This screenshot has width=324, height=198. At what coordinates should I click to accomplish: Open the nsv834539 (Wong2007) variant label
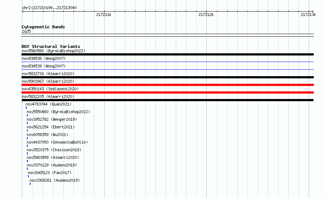click(44, 66)
